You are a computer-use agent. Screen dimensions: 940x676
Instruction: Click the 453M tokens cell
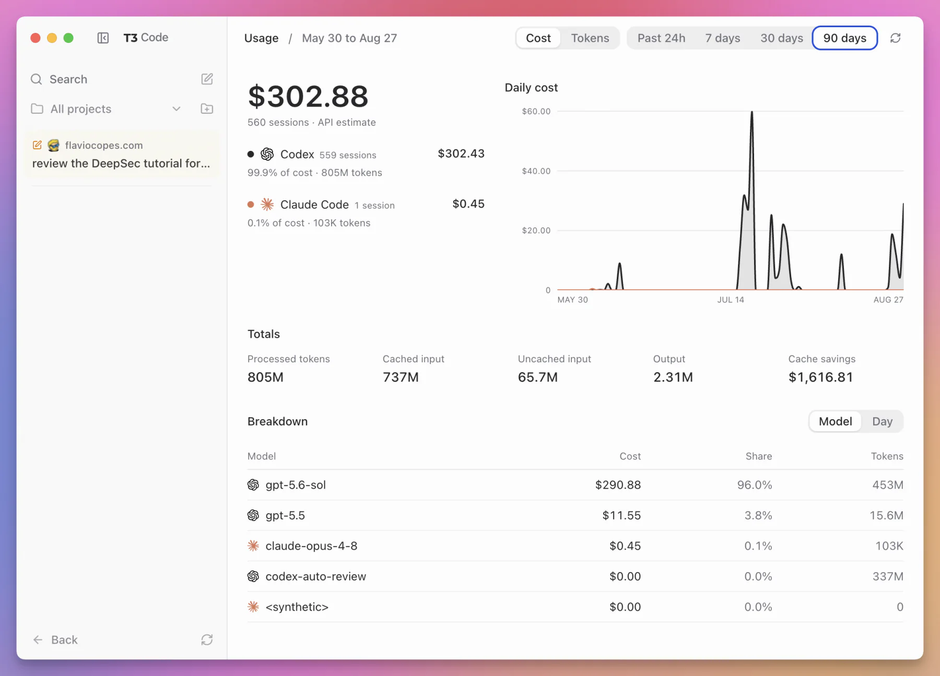888,485
